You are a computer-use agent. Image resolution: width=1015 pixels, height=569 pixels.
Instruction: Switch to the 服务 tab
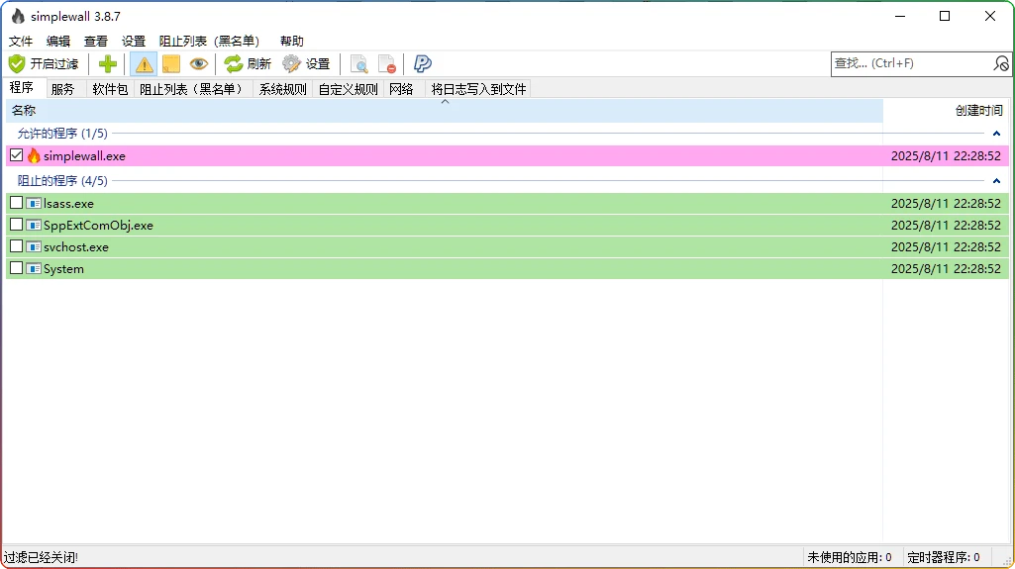62,89
